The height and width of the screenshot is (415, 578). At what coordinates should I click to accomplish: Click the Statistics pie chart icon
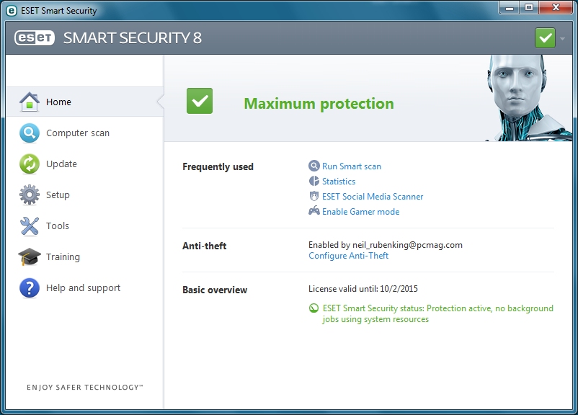pos(313,182)
